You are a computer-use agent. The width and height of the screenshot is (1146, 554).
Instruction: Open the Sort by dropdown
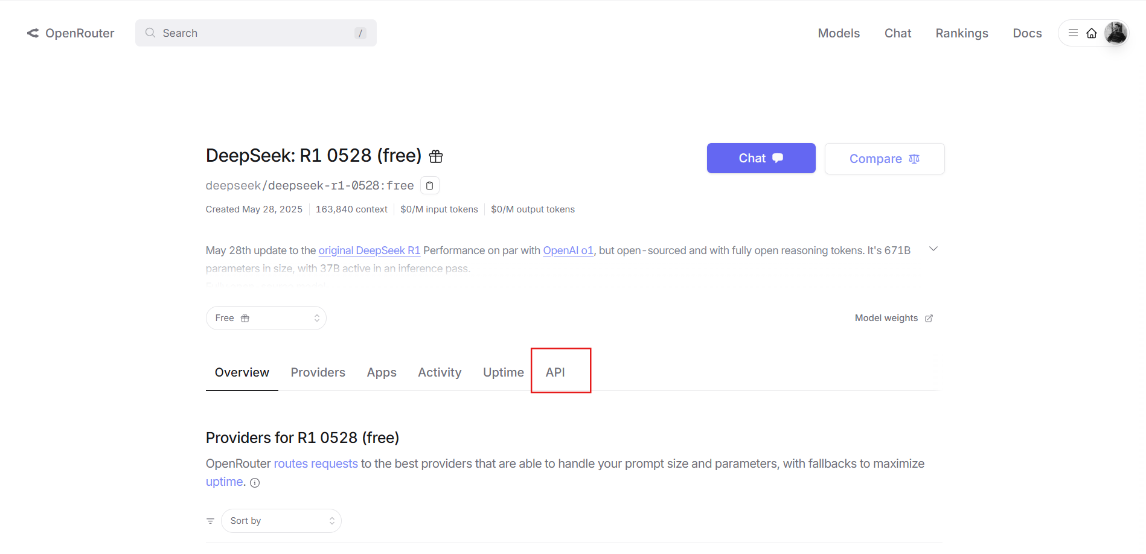tap(281, 520)
